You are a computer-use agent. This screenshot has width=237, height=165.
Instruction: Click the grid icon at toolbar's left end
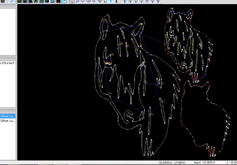(2, 1)
